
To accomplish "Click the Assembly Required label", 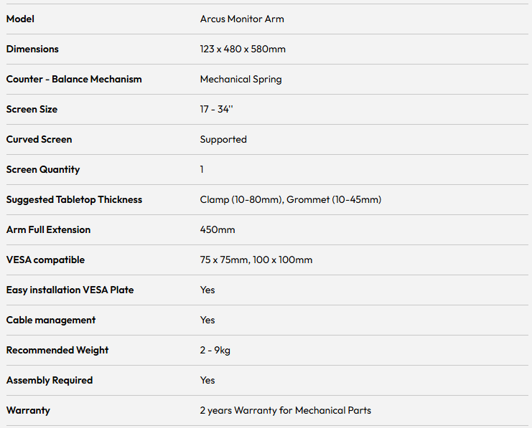I will pos(50,381).
